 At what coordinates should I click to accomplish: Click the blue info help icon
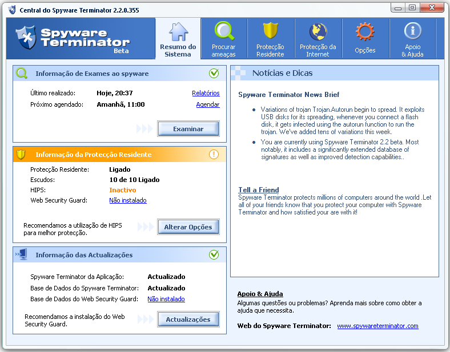(413, 31)
